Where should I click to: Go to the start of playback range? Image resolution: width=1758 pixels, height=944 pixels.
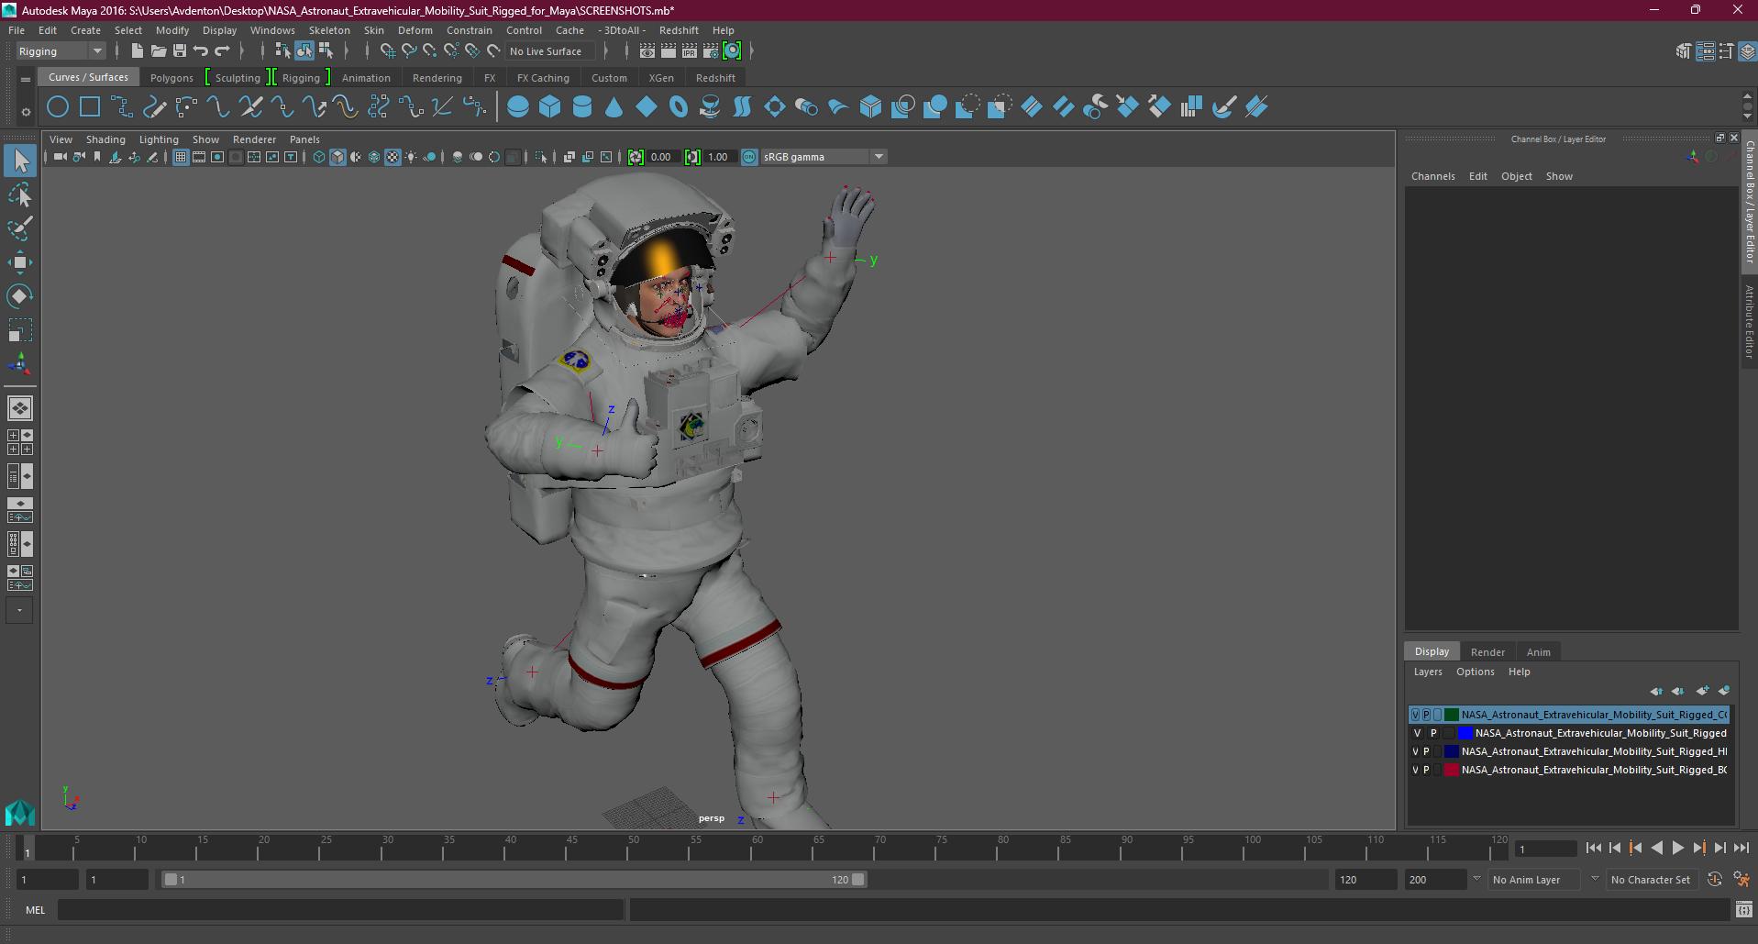1593,849
